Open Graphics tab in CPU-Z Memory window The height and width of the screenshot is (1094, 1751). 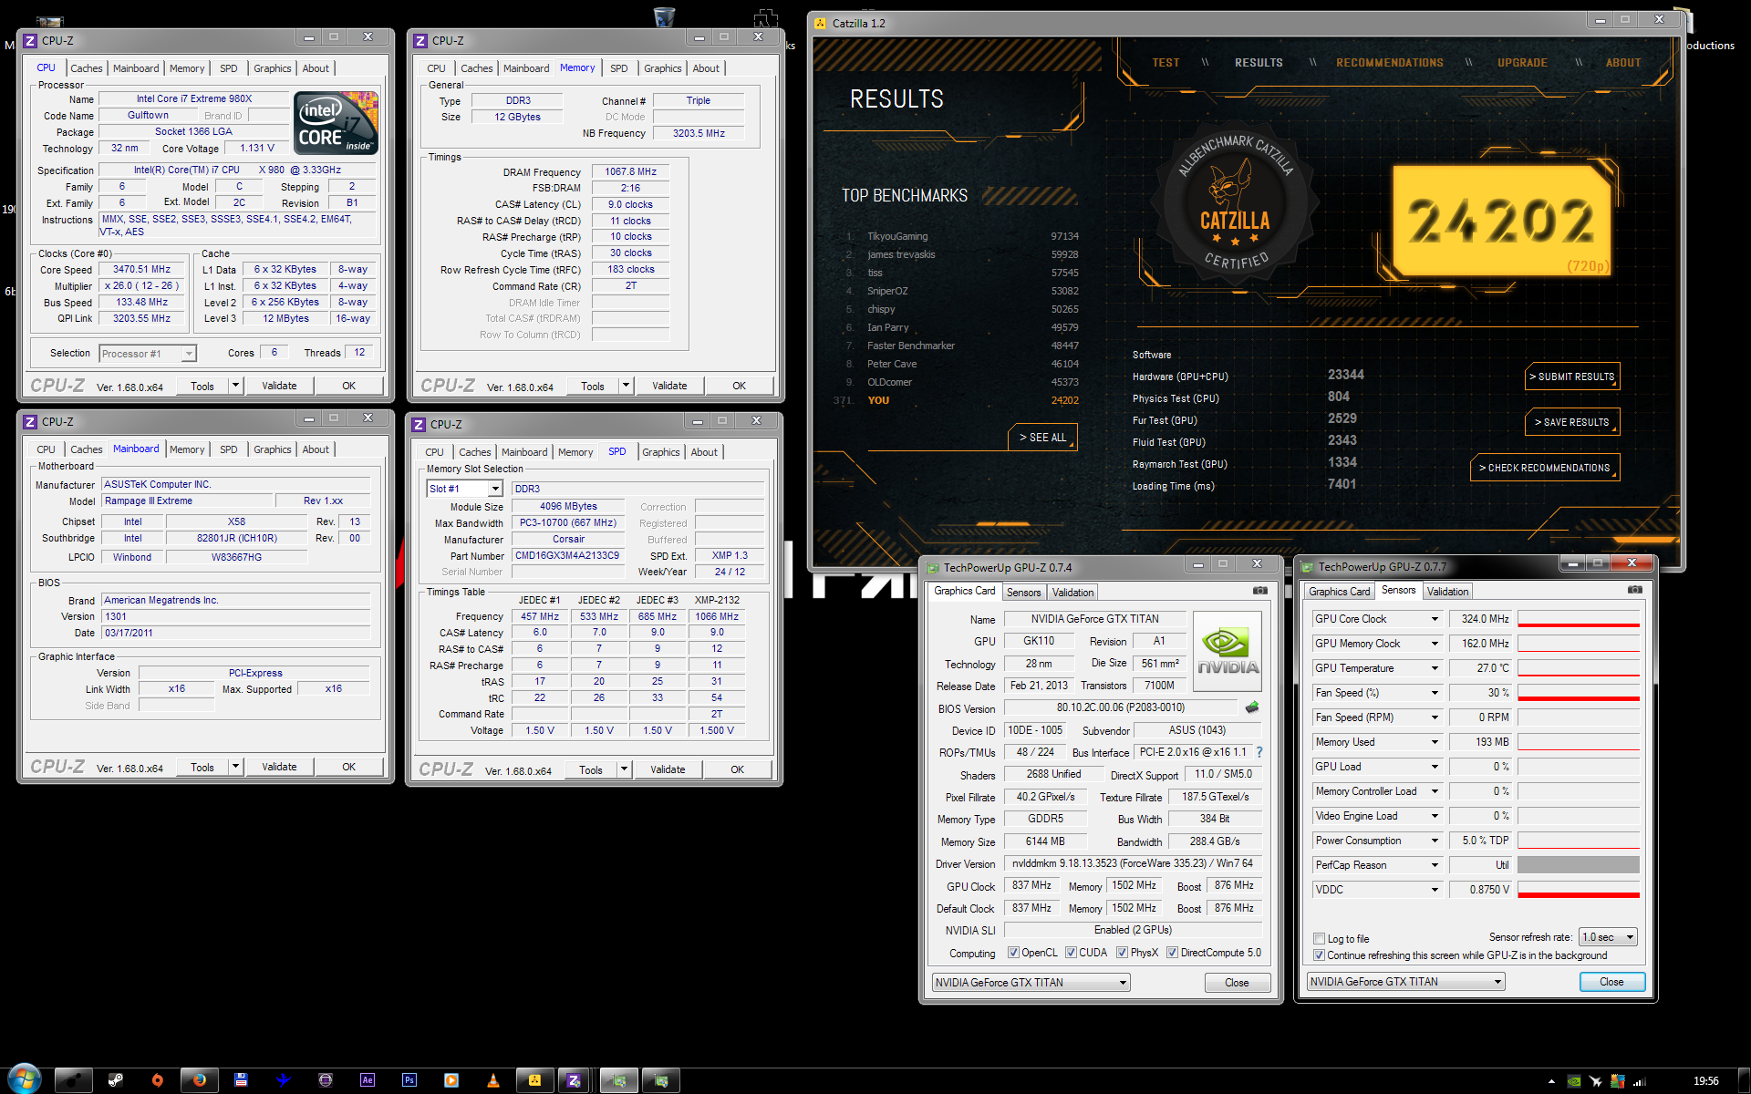[662, 68]
